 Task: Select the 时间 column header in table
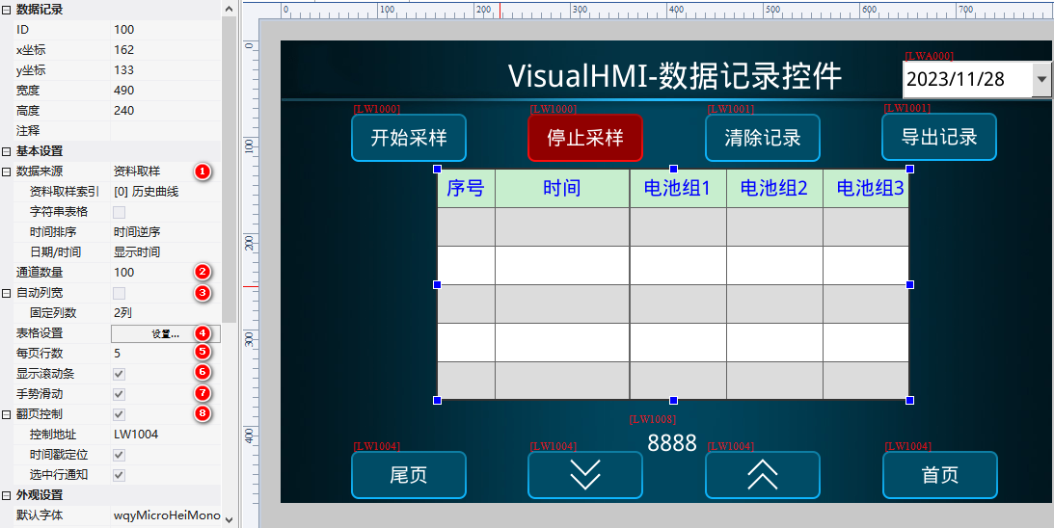tap(561, 189)
